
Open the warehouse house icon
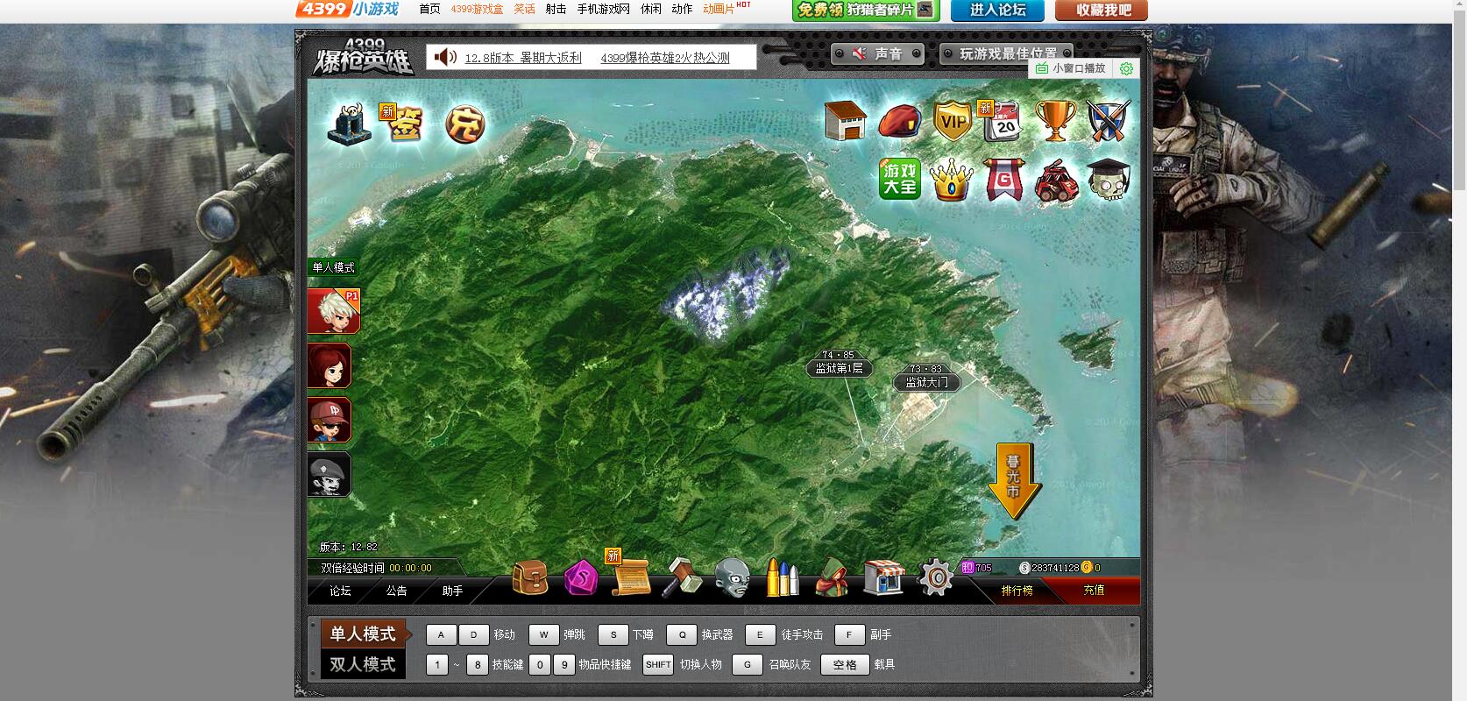click(846, 120)
